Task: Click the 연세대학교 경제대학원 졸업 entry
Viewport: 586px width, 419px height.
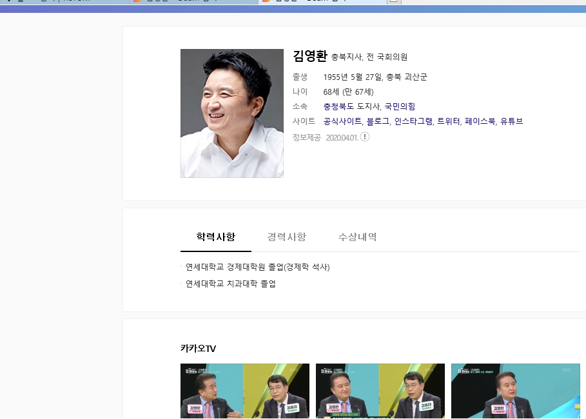Action: 257,268
